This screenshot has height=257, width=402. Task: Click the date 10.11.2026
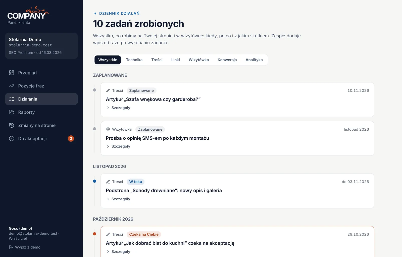click(358, 91)
